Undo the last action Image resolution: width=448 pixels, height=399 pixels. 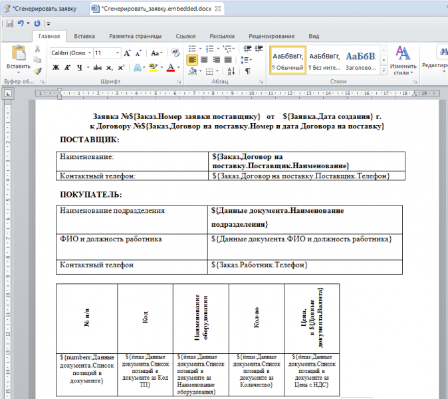pyautogui.click(x=21, y=23)
